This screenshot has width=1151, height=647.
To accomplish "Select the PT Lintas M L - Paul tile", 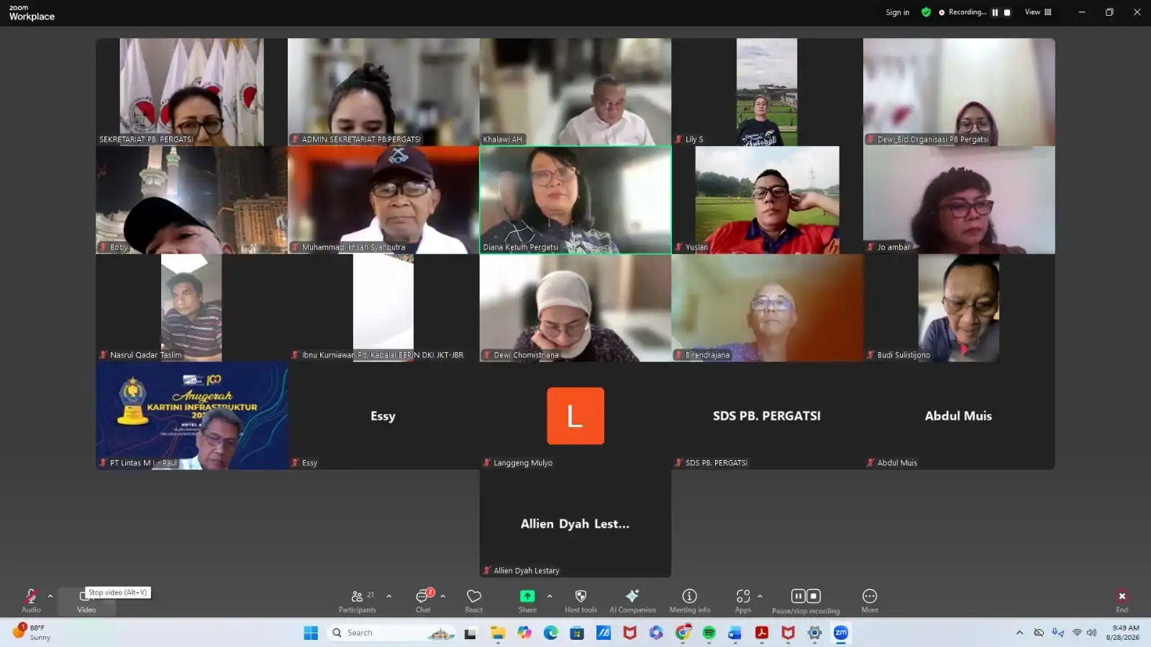I will click(191, 416).
